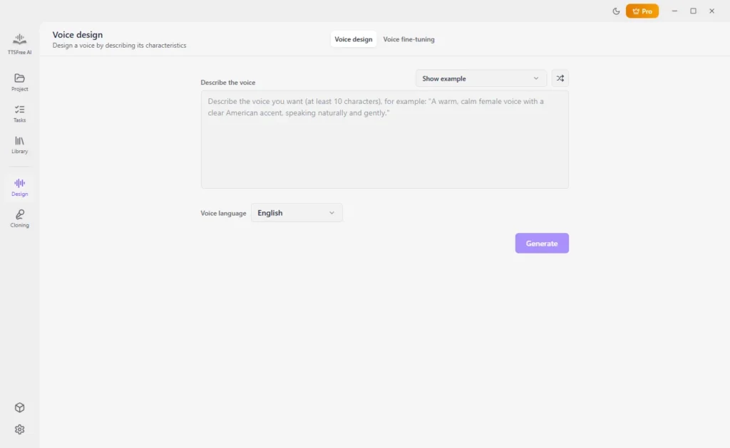Click the Generate button

(x=542, y=244)
